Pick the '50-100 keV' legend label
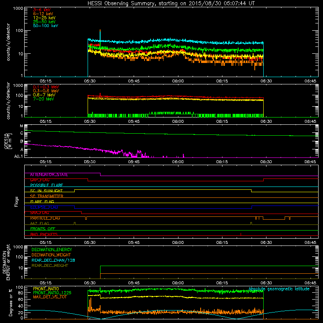Screen dimensions: 323x323 (46, 26)
